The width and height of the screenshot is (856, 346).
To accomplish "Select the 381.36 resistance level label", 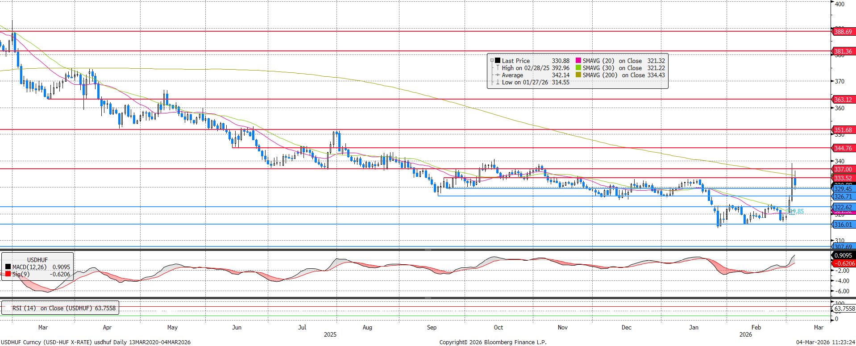I will [843, 51].
